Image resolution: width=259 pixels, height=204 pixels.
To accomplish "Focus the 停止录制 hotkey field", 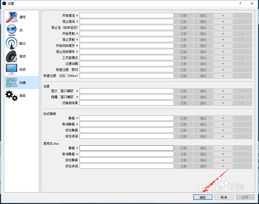I will click(x=127, y=40).
